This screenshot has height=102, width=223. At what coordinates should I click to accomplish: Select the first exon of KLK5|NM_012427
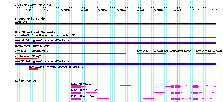(x=76, y=87)
